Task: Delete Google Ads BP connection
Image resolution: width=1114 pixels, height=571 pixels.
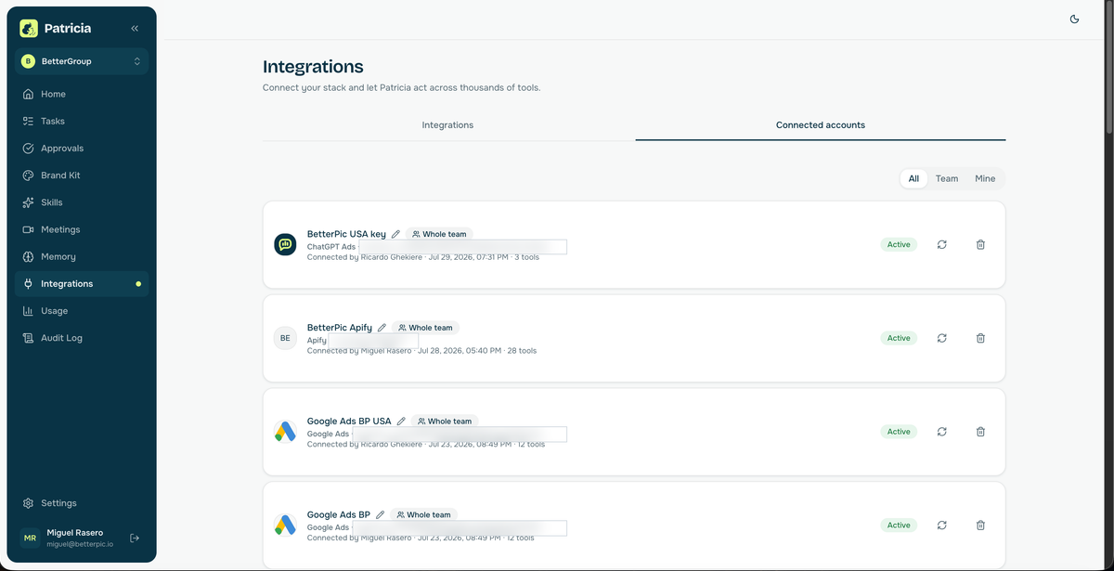Action: 980,526
